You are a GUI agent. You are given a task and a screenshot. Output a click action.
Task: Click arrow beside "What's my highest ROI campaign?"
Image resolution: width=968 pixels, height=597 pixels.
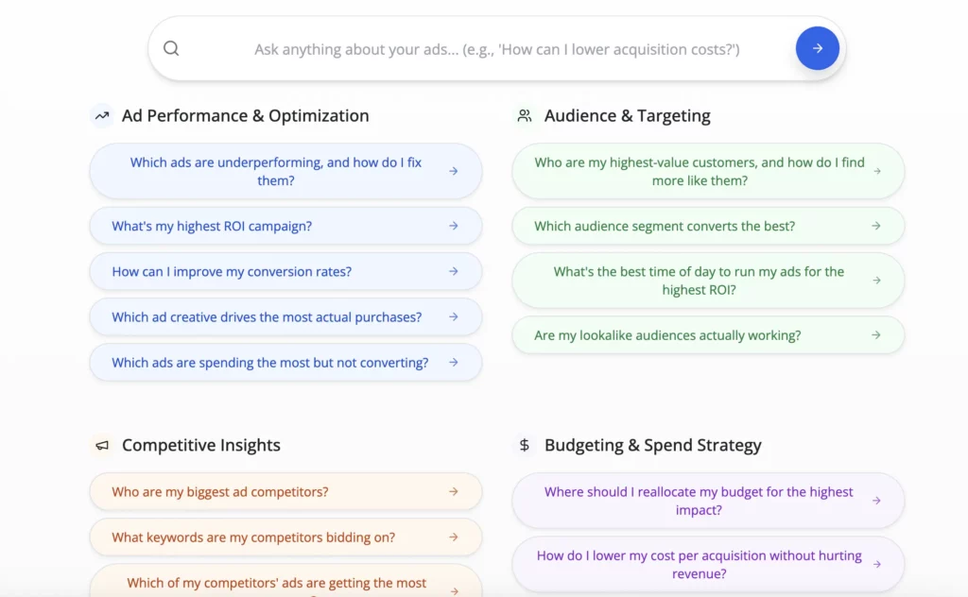(454, 226)
